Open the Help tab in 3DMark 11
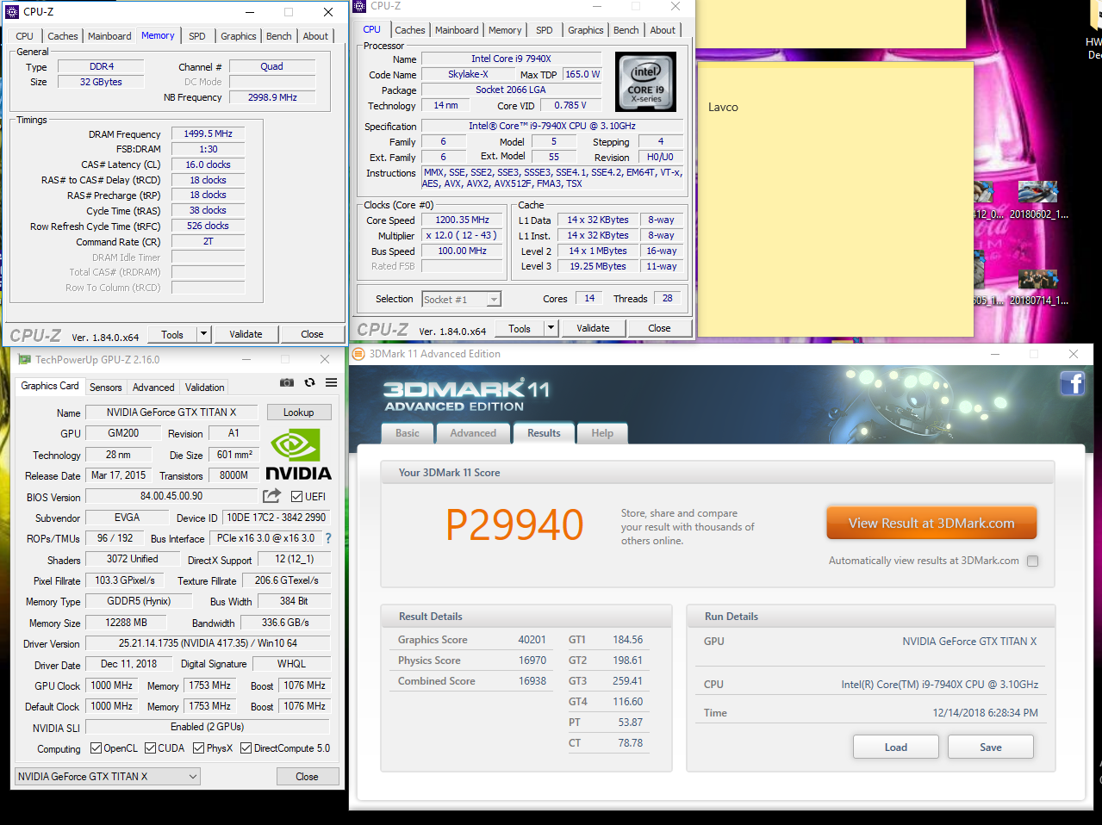1102x825 pixels. (602, 433)
